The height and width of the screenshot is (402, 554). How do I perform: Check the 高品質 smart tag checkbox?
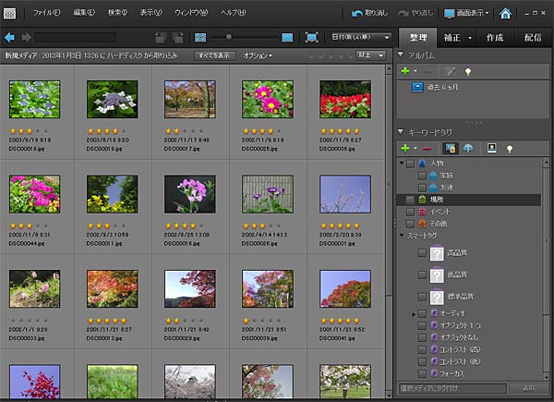tap(422, 253)
